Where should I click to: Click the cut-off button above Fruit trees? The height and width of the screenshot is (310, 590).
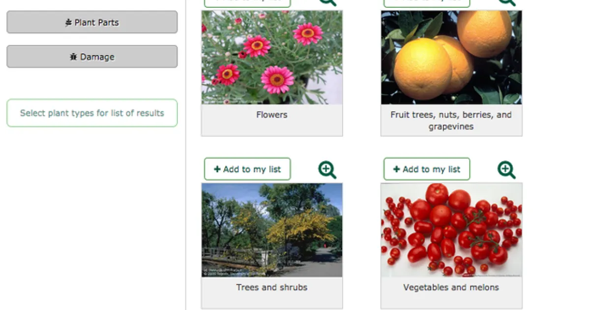[427, 3]
